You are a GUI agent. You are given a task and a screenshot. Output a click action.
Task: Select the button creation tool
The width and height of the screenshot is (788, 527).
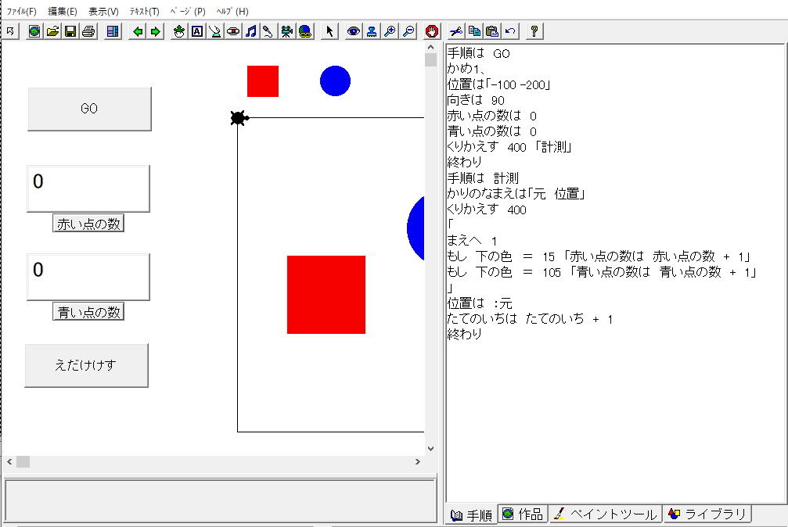233,31
